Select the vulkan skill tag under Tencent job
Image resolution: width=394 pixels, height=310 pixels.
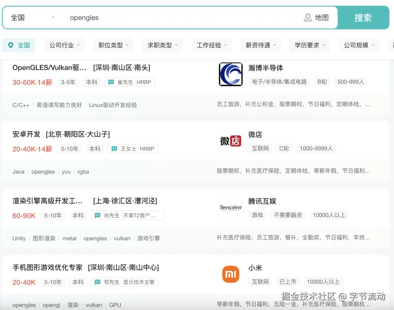[122, 238]
